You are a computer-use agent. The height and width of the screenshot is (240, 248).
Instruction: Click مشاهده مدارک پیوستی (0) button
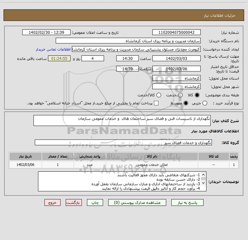point(137,203)
